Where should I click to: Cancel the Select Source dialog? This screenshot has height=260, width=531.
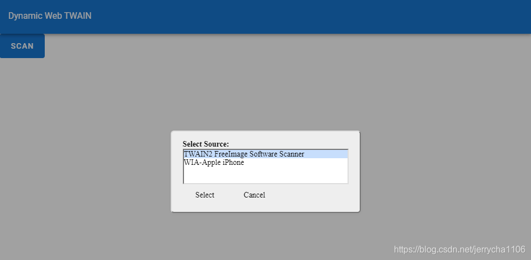point(254,195)
